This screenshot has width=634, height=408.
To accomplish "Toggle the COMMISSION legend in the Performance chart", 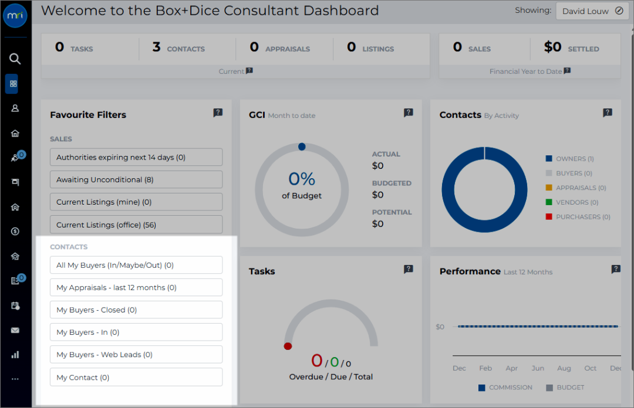I will pyautogui.click(x=505, y=387).
